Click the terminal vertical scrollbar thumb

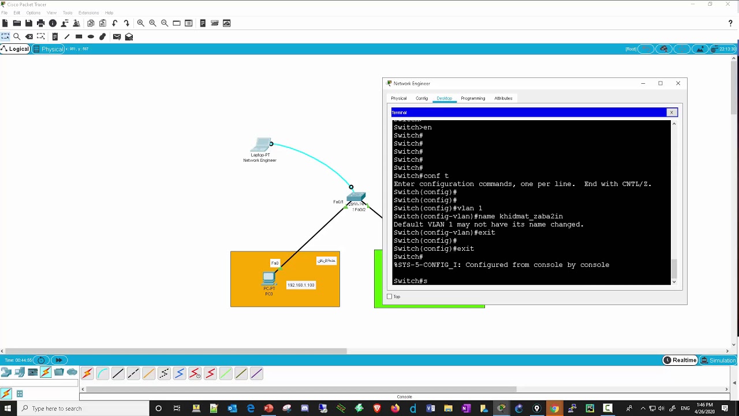674,269
